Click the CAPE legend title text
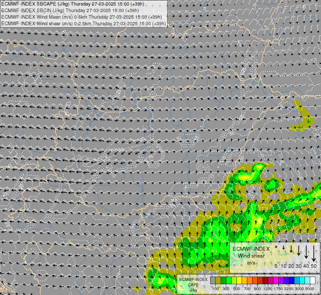Viewport: 321px width, 295px height. pyautogui.click(x=193, y=285)
